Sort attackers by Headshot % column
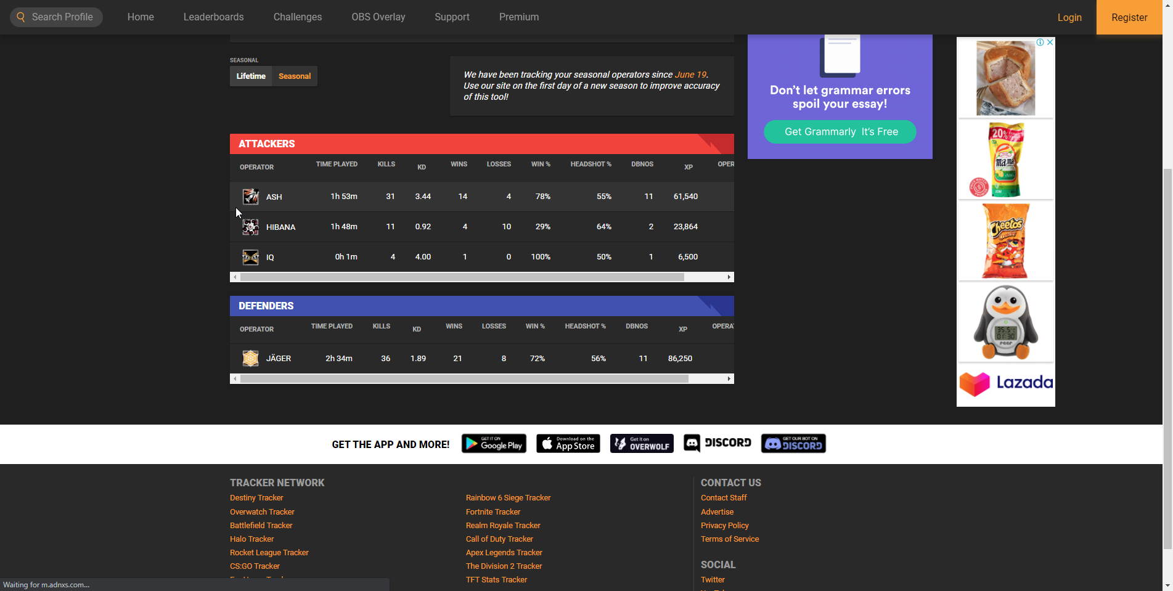This screenshot has height=591, width=1173. click(591, 165)
